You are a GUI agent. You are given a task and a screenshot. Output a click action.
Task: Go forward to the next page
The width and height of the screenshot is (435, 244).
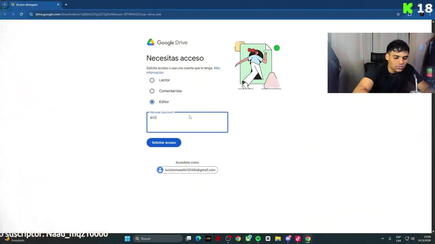tap(13, 14)
